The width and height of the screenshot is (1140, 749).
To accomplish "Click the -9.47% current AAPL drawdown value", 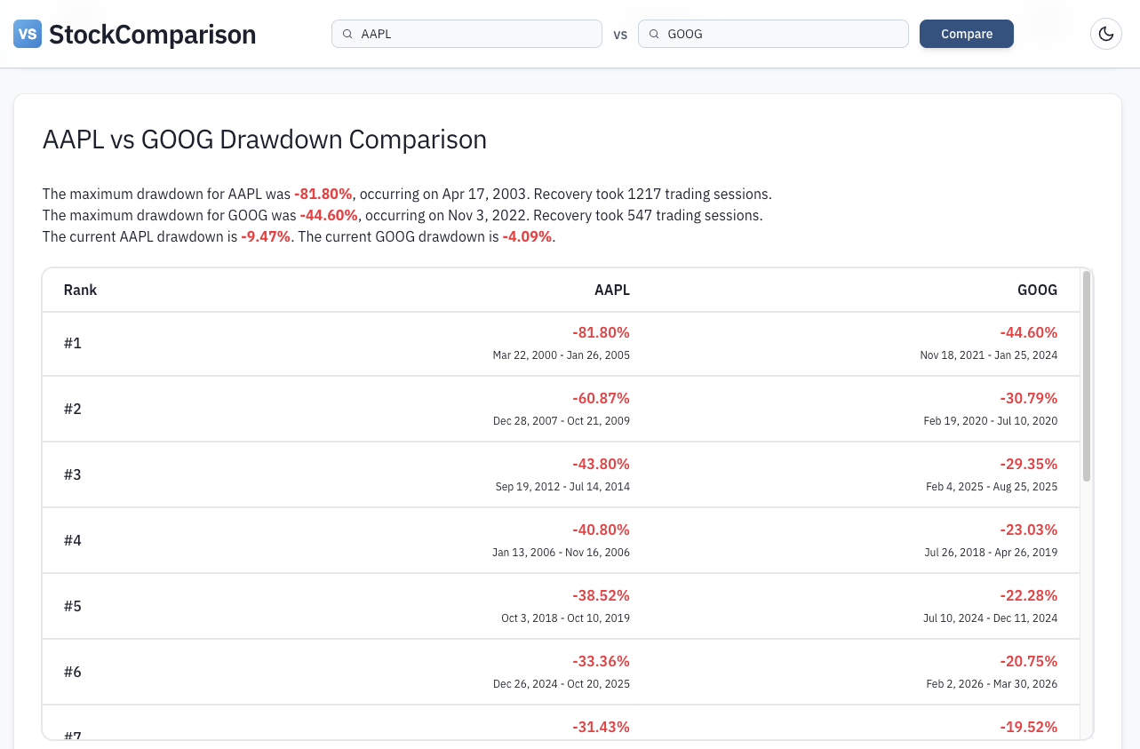I will click(265, 236).
